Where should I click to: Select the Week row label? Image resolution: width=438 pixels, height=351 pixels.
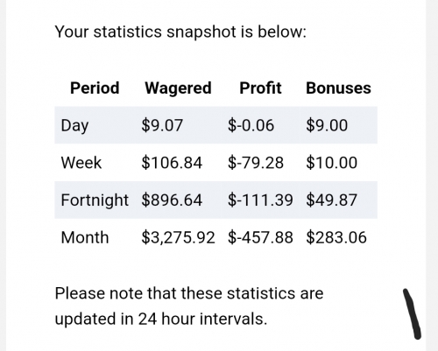click(x=81, y=163)
